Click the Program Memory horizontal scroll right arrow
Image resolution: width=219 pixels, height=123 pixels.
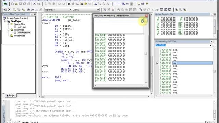(143, 85)
